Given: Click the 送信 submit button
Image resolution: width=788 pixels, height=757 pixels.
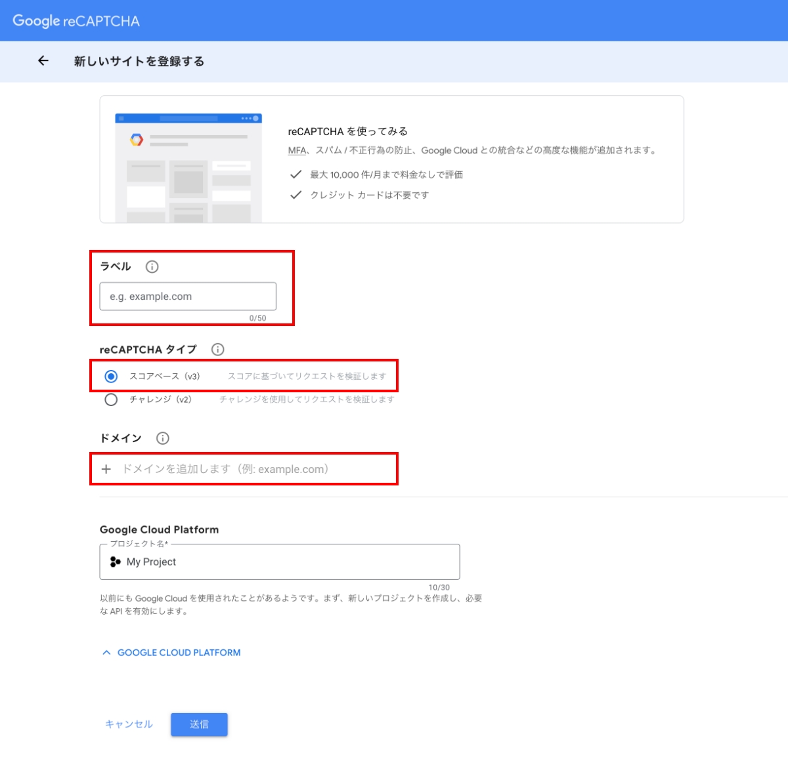Looking at the screenshot, I should pyautogui.click(x=199, y=724).
